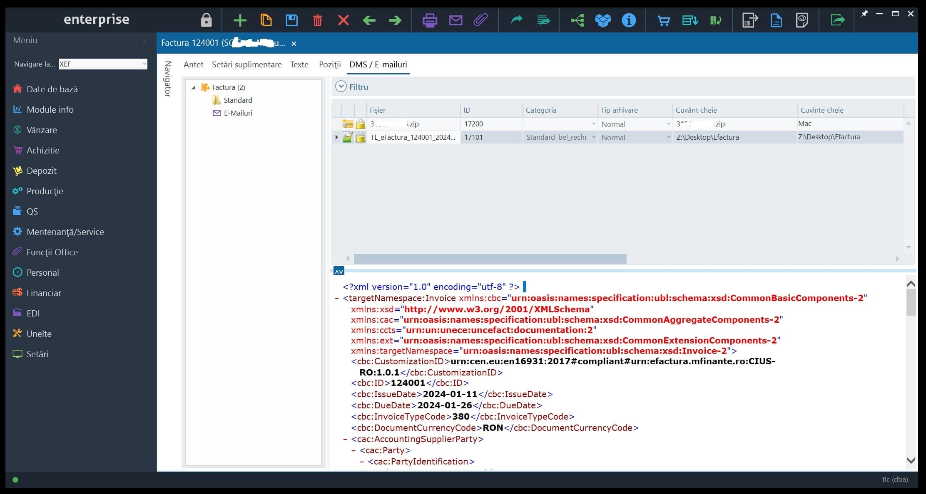Viewport: 926px width, 494px height.
Task: Click the blue Save floppy icon
Action: click(292, 20)
